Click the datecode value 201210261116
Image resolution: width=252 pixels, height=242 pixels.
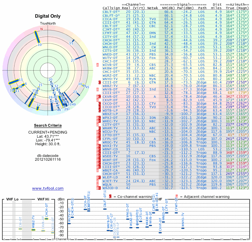tap(48, 159)
